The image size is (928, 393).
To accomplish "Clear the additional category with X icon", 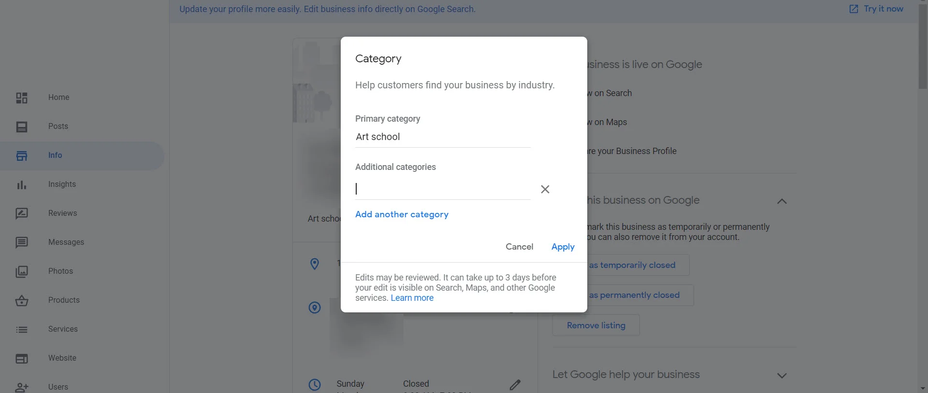I will tap(545, 189).
